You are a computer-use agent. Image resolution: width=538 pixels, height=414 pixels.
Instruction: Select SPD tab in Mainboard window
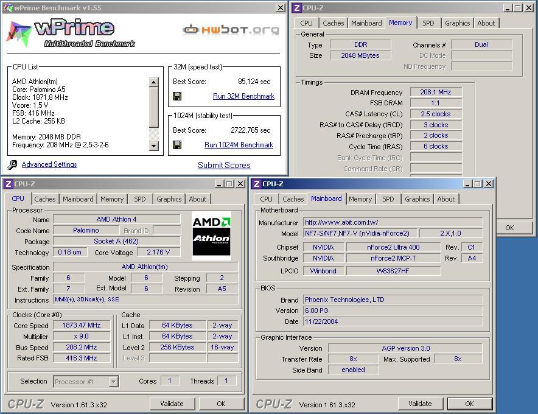point(388,199)
